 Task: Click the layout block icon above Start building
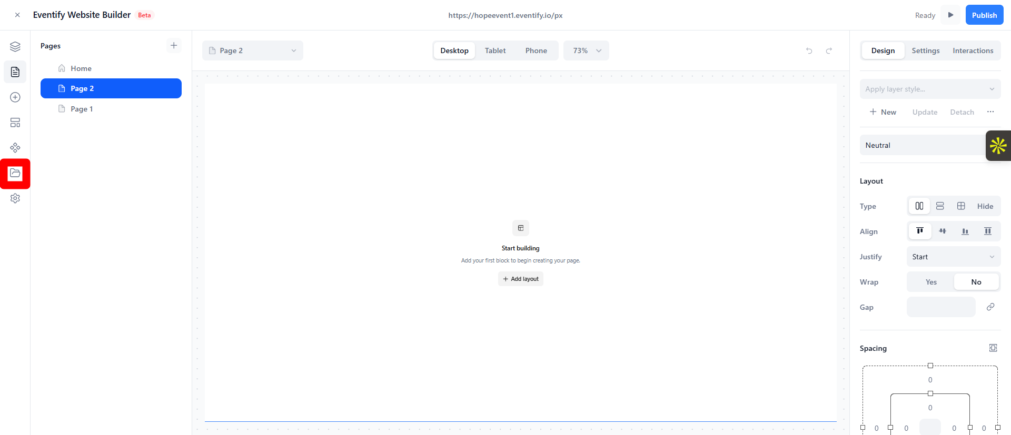(x=521, y=228)
